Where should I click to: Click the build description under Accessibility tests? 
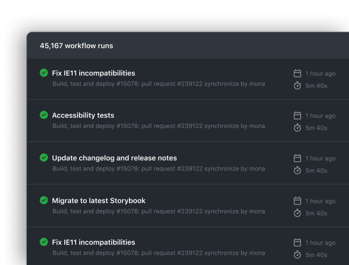159,126
